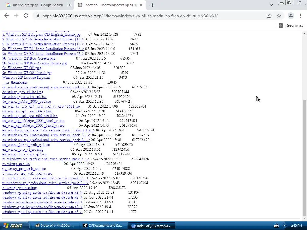307x230 pixels.
Task: Open the __ia_thumb.jpg link
Action: 14,82
